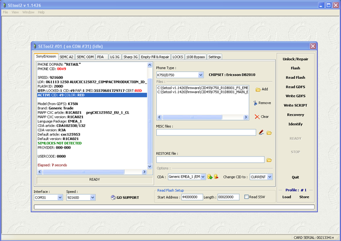Click the remove CDA icon

216,177
